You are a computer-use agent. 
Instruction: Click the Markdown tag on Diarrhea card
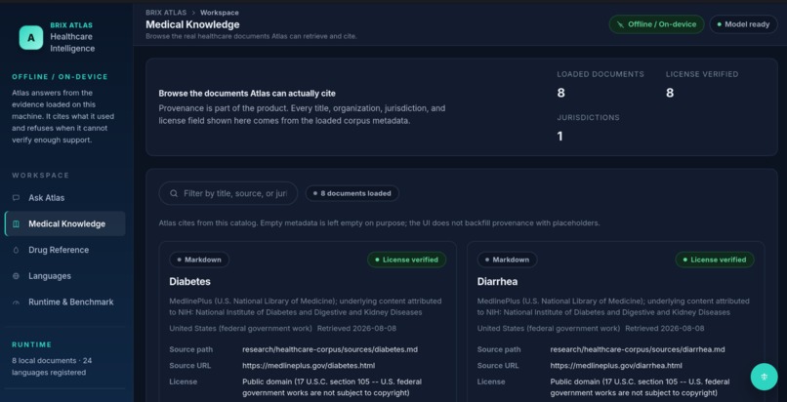[x=507, y=260]
